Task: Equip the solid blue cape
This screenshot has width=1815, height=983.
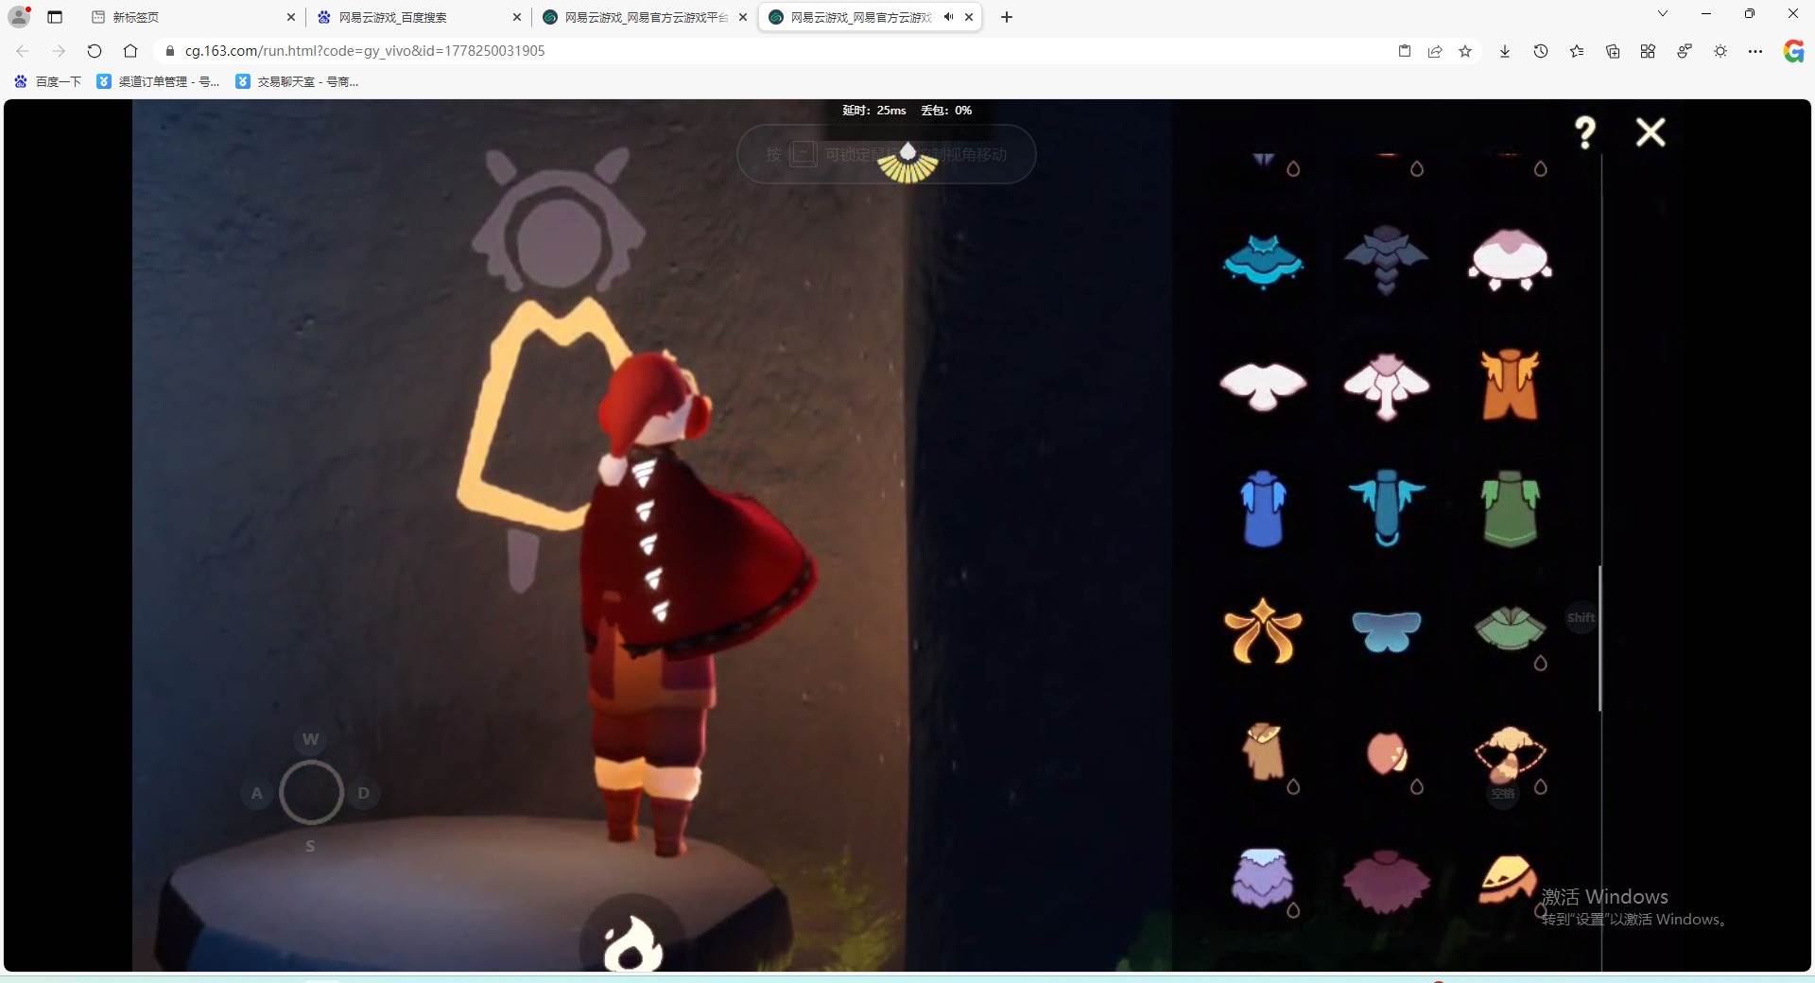Action: [1263, 509]
